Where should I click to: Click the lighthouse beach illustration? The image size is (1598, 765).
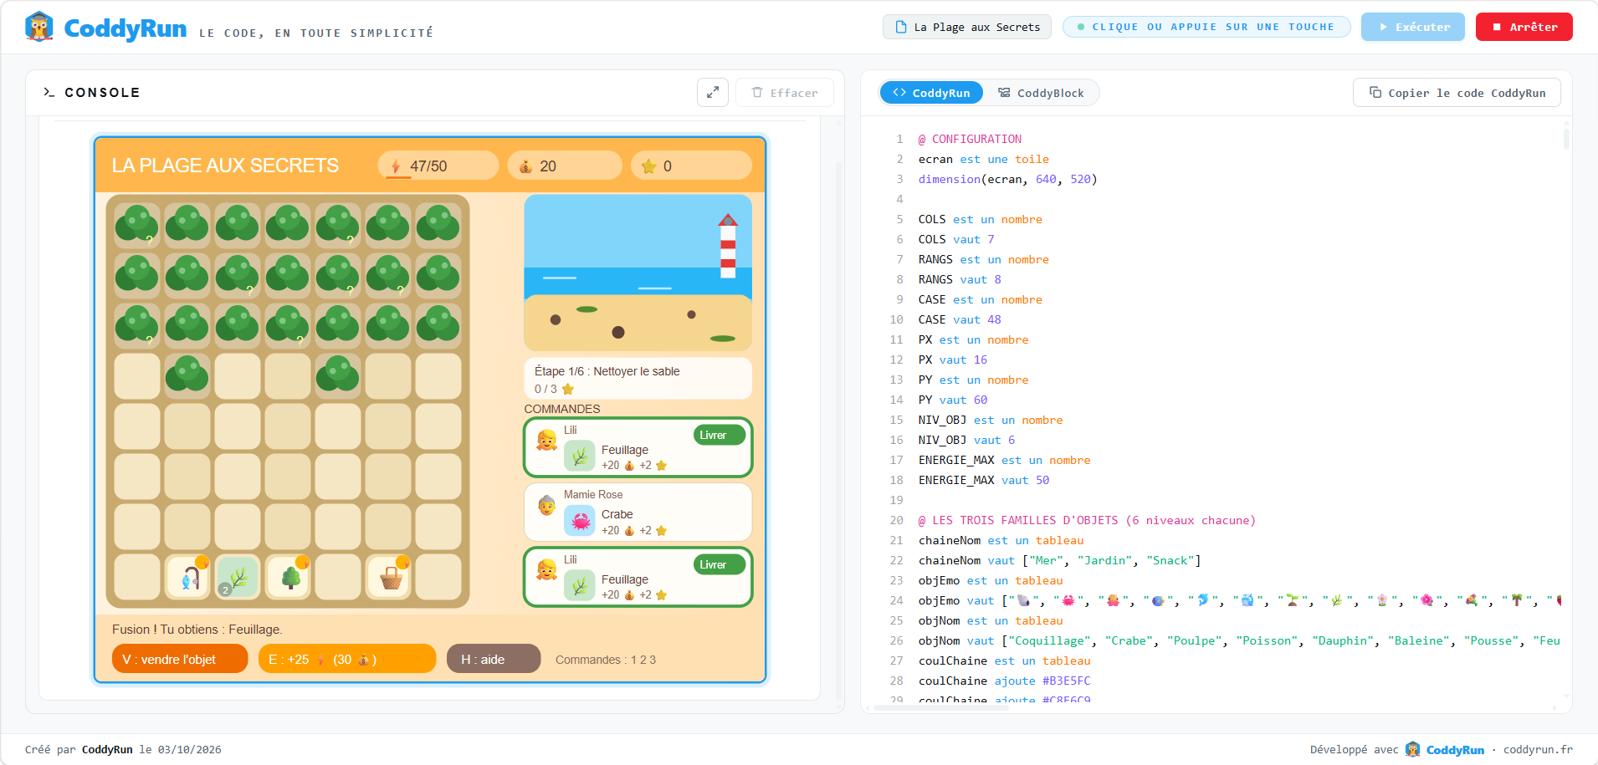pos(638,273)
